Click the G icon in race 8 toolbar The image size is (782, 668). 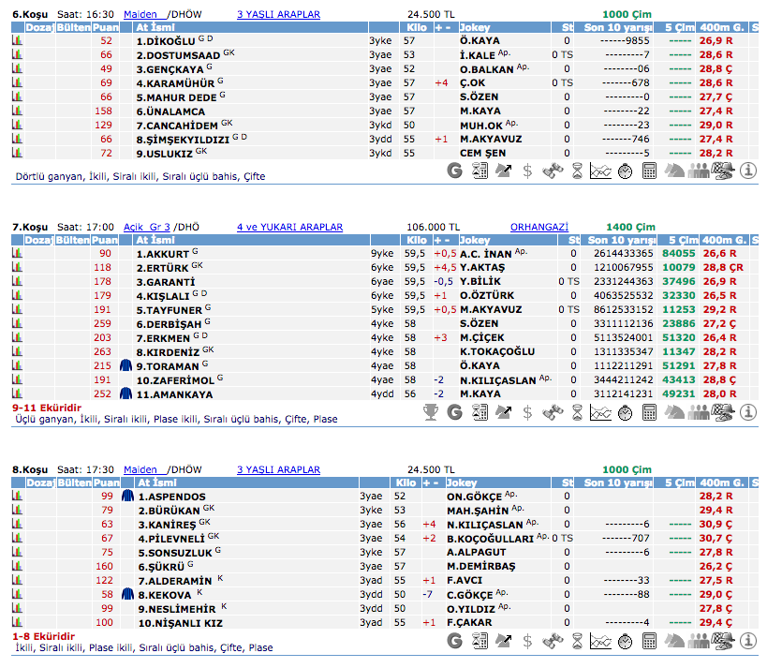pos(455,641)
